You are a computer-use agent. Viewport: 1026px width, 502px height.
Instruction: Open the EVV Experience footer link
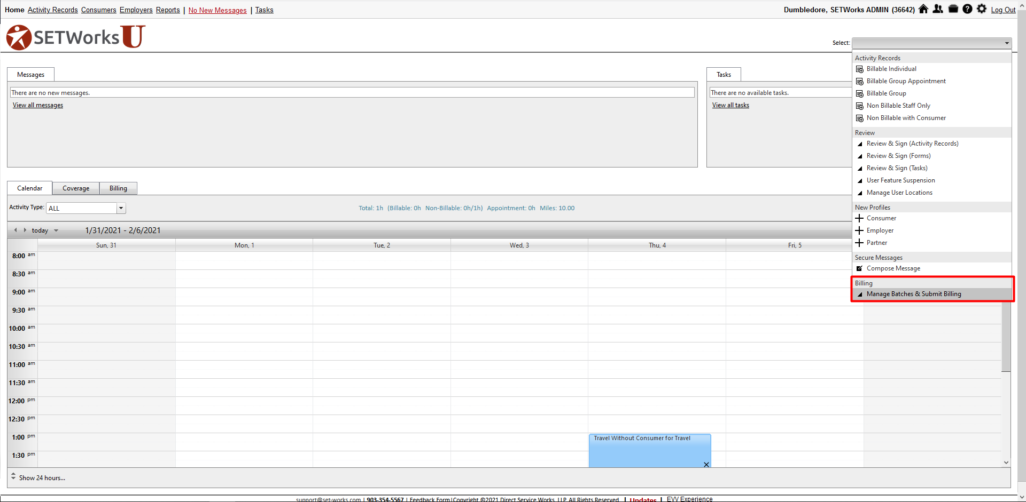point(689,499)
